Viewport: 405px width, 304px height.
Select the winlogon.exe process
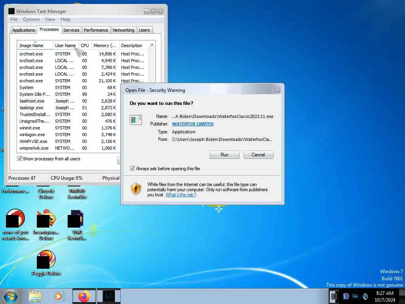point(70,135)
